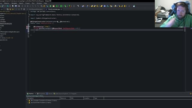Select the JRE System Library tree node
Screen dimensions: 192x108
pyautogui.click(x=6, y=38)
